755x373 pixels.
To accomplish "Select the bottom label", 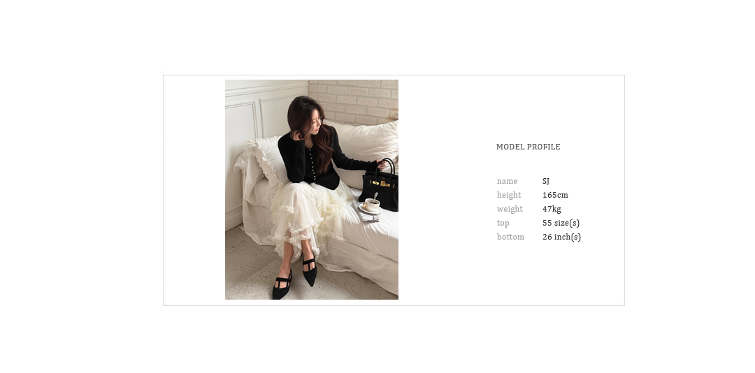I will coord(510,237).
